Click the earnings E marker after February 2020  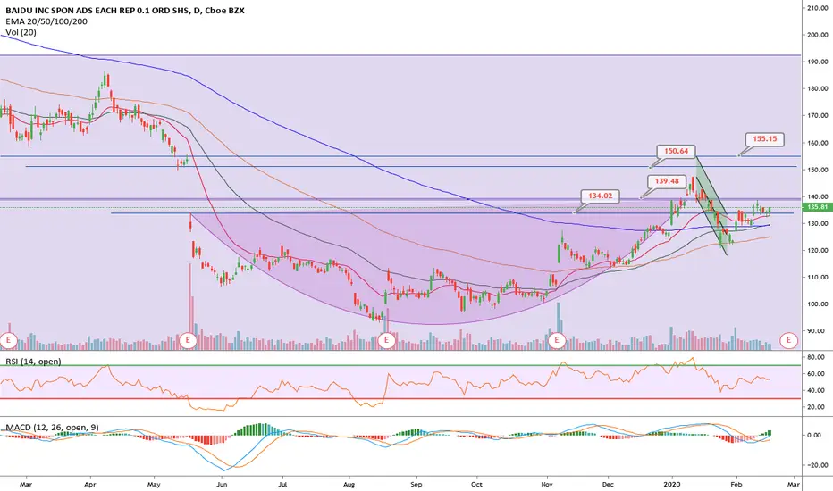coord(788,340)
